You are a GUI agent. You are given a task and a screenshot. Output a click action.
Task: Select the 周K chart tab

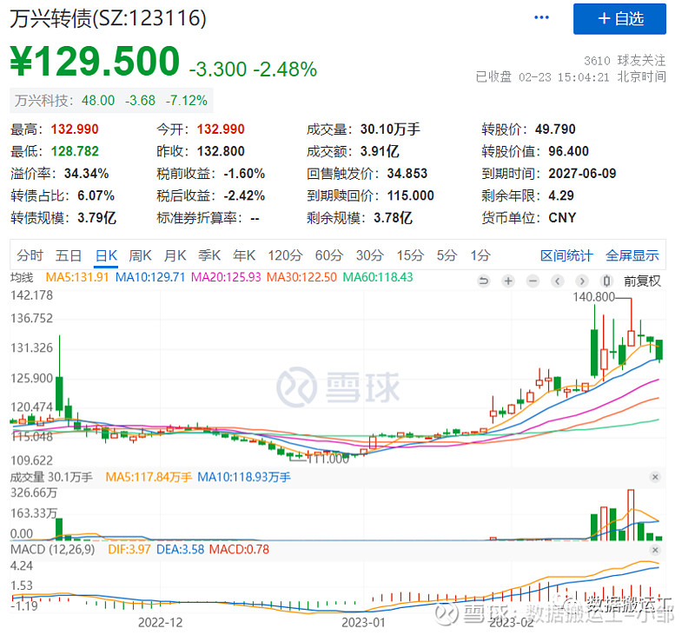(140, 255)
